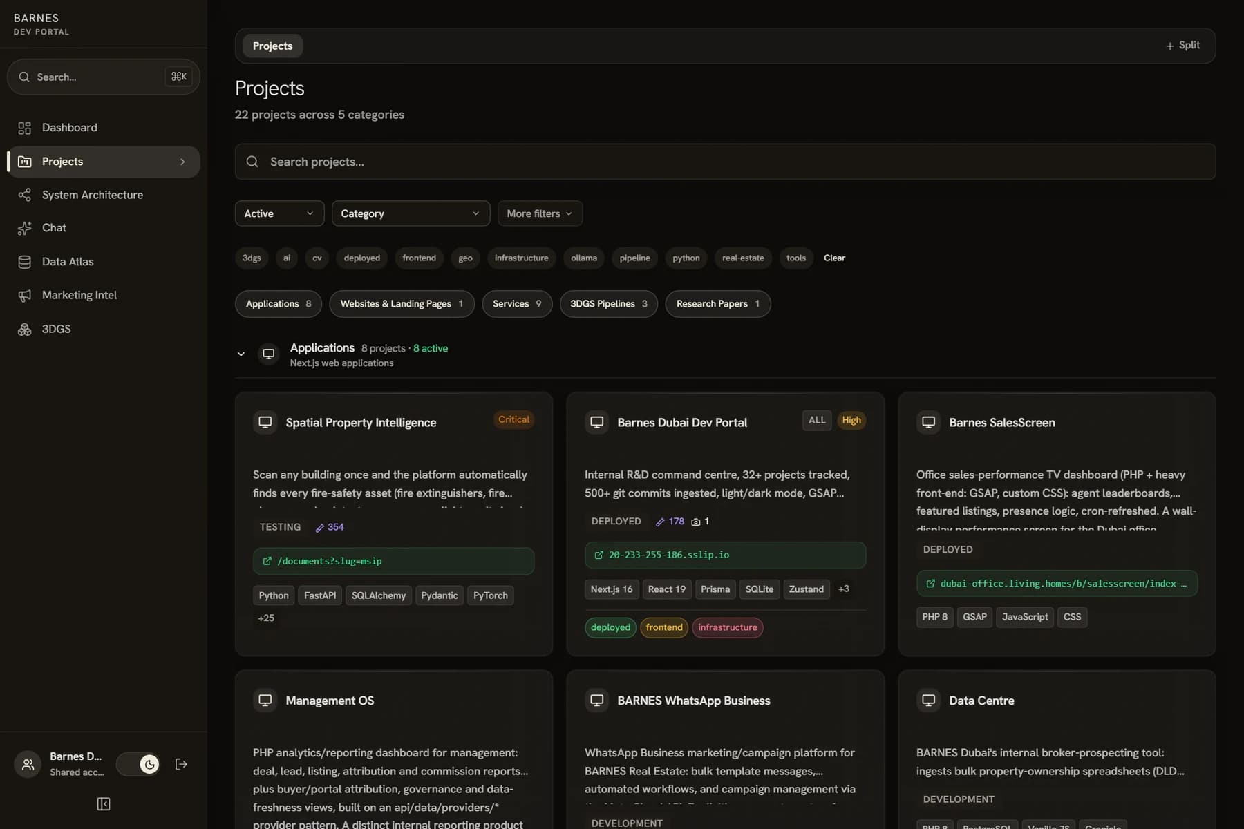Viewport: 1244px width, 829px height.
Task: Select the Services 9 category tab
Action: click(517, 304)
